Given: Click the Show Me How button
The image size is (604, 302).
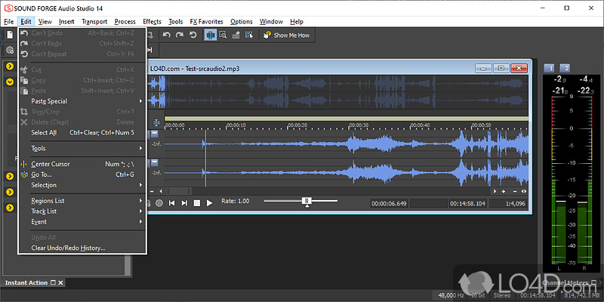Looking at the screenshot, I should pos(286,35).
